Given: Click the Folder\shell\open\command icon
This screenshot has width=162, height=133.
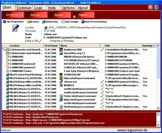Looking at the screenshot, I should click(x=61, y=96).
